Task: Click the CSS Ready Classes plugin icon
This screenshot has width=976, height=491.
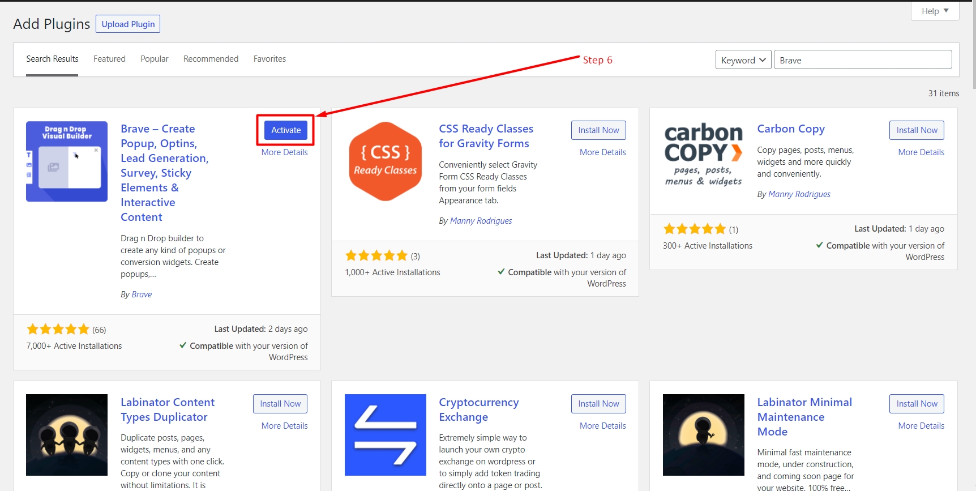Action: click(386, 161)
